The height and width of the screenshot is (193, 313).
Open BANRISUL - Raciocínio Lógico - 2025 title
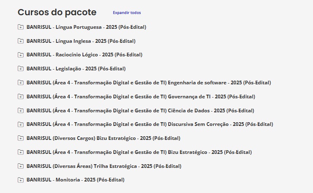84,55
